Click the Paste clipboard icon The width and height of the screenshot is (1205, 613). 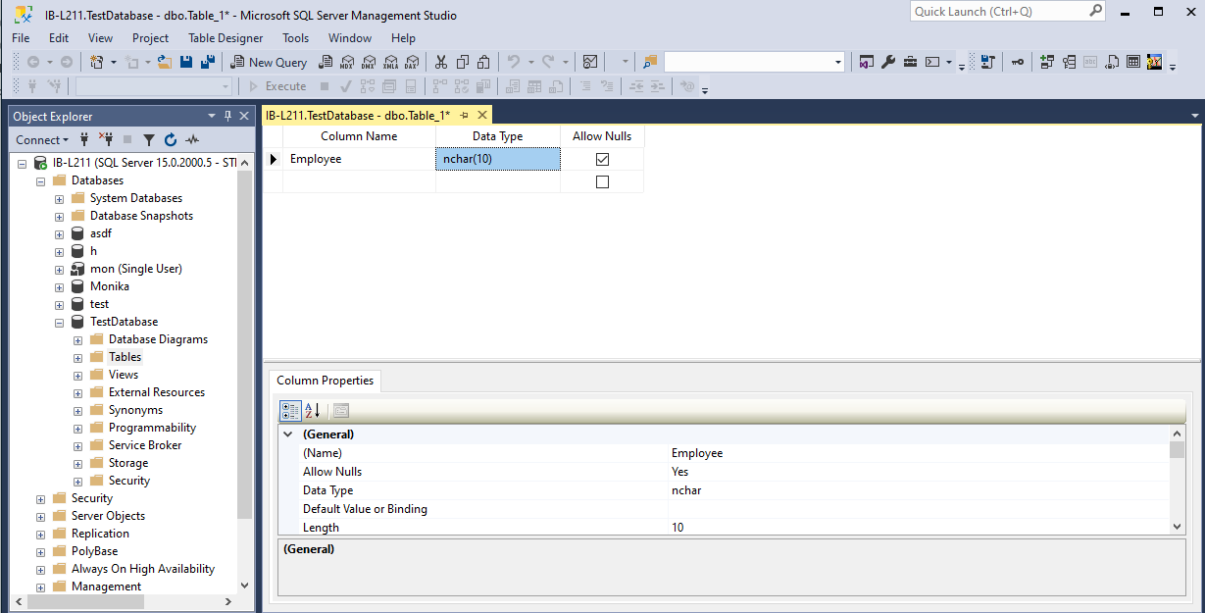click(484, 62)
